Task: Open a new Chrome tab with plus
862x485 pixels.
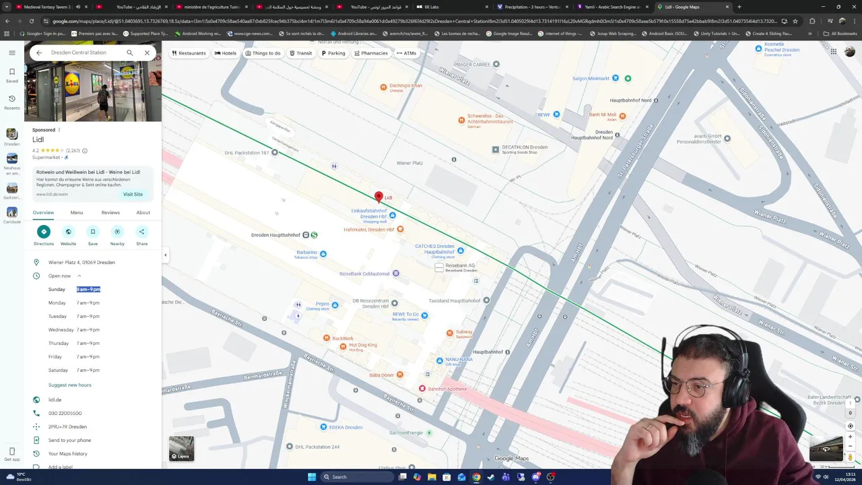Action: point(739,7)
